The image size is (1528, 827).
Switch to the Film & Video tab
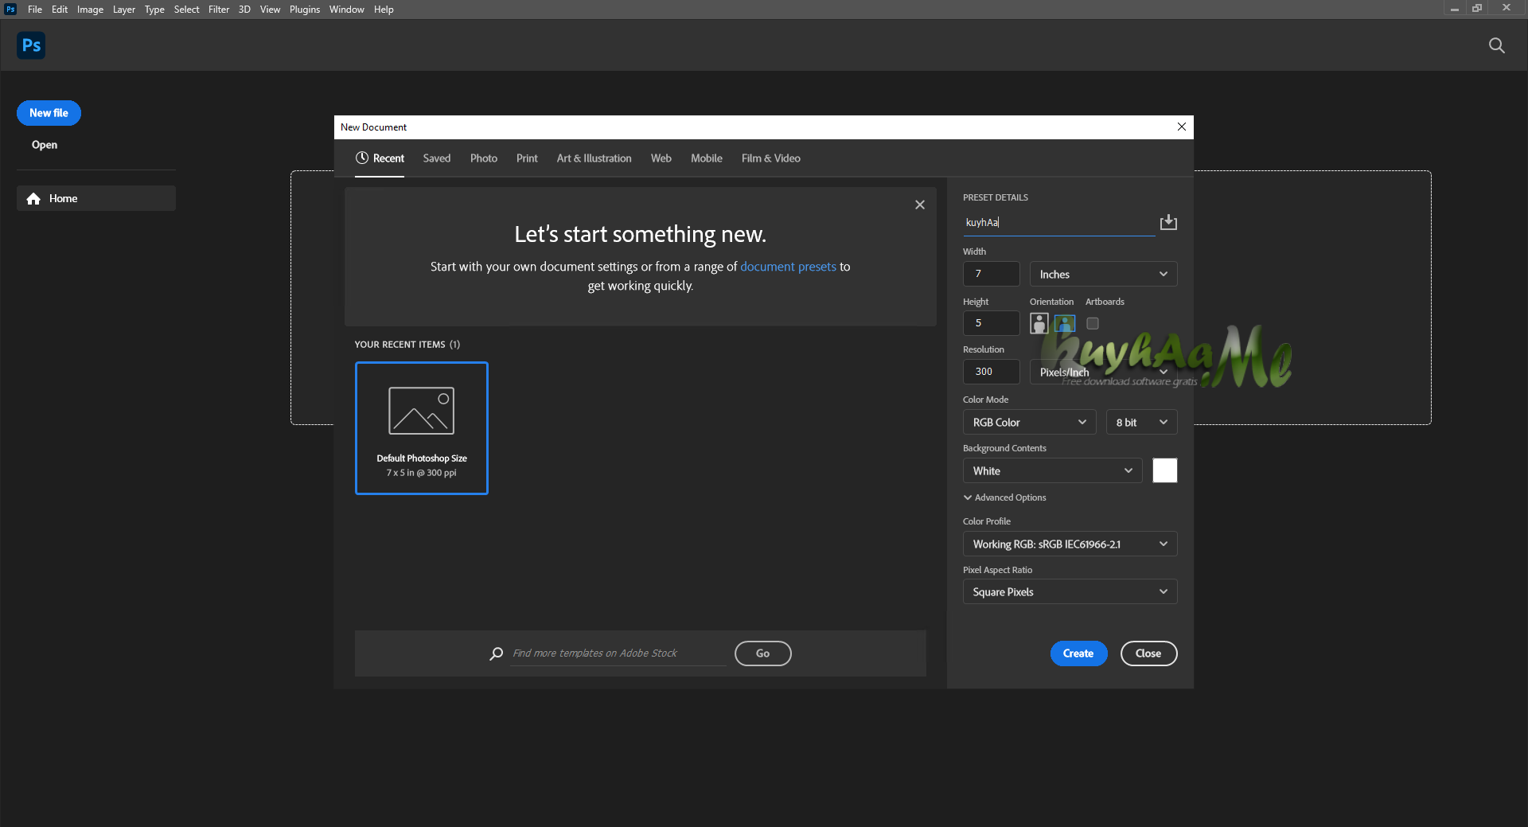(x=771, y=158)
